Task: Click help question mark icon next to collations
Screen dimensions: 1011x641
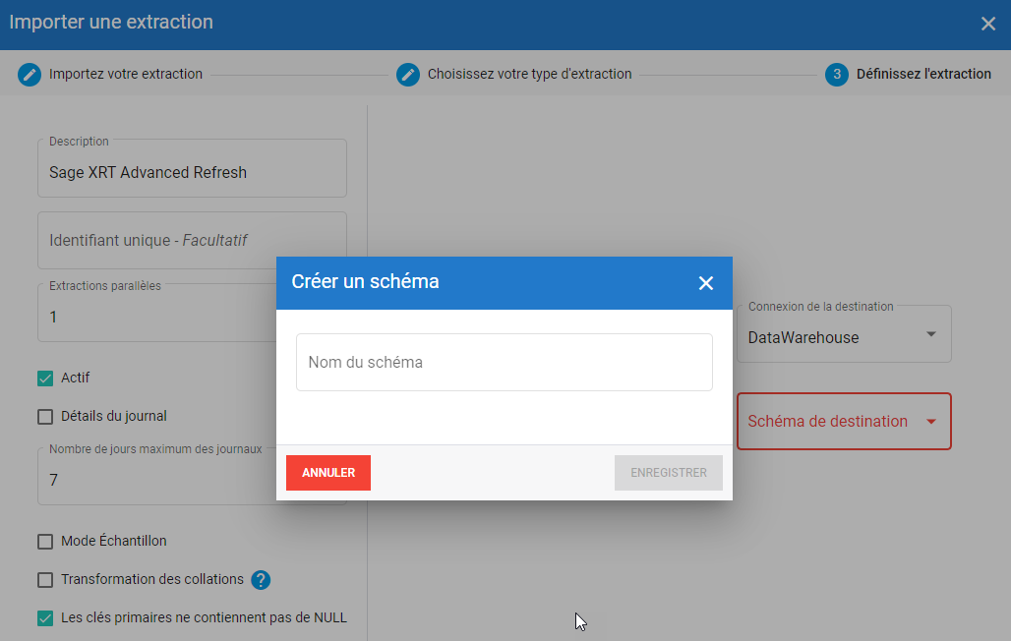Action: [x=261, y=580]
